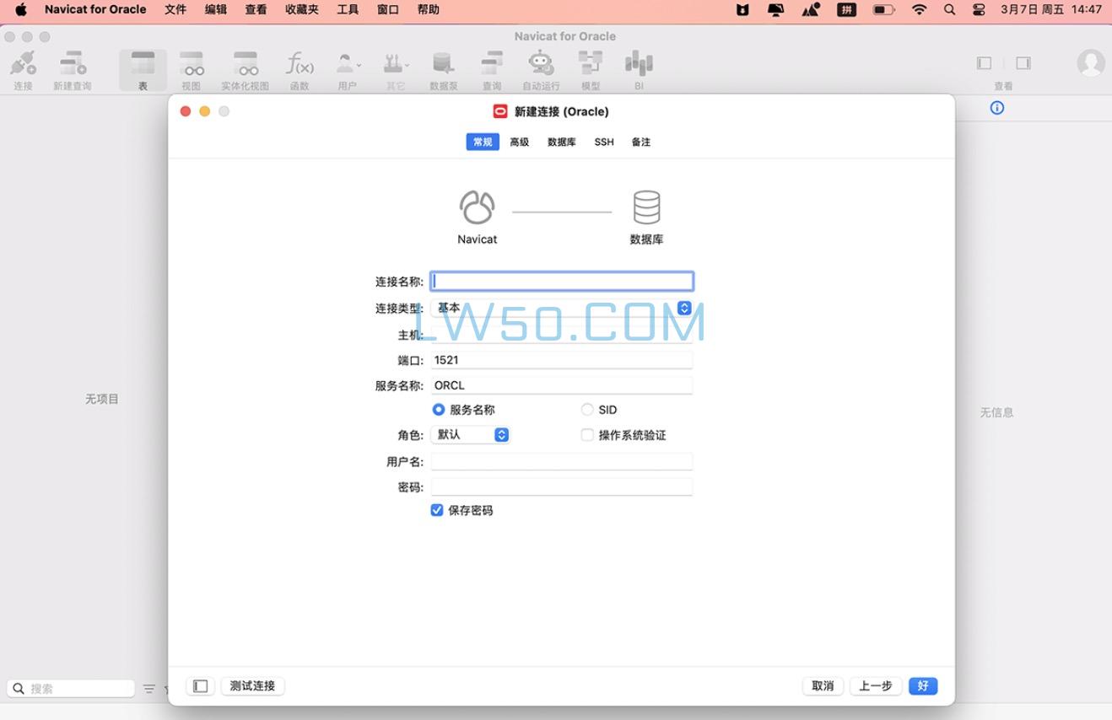The width and height of the screenshot is (1112, 720).
Task: Click the database cylinder icon
Action: (x=646, y=207)
